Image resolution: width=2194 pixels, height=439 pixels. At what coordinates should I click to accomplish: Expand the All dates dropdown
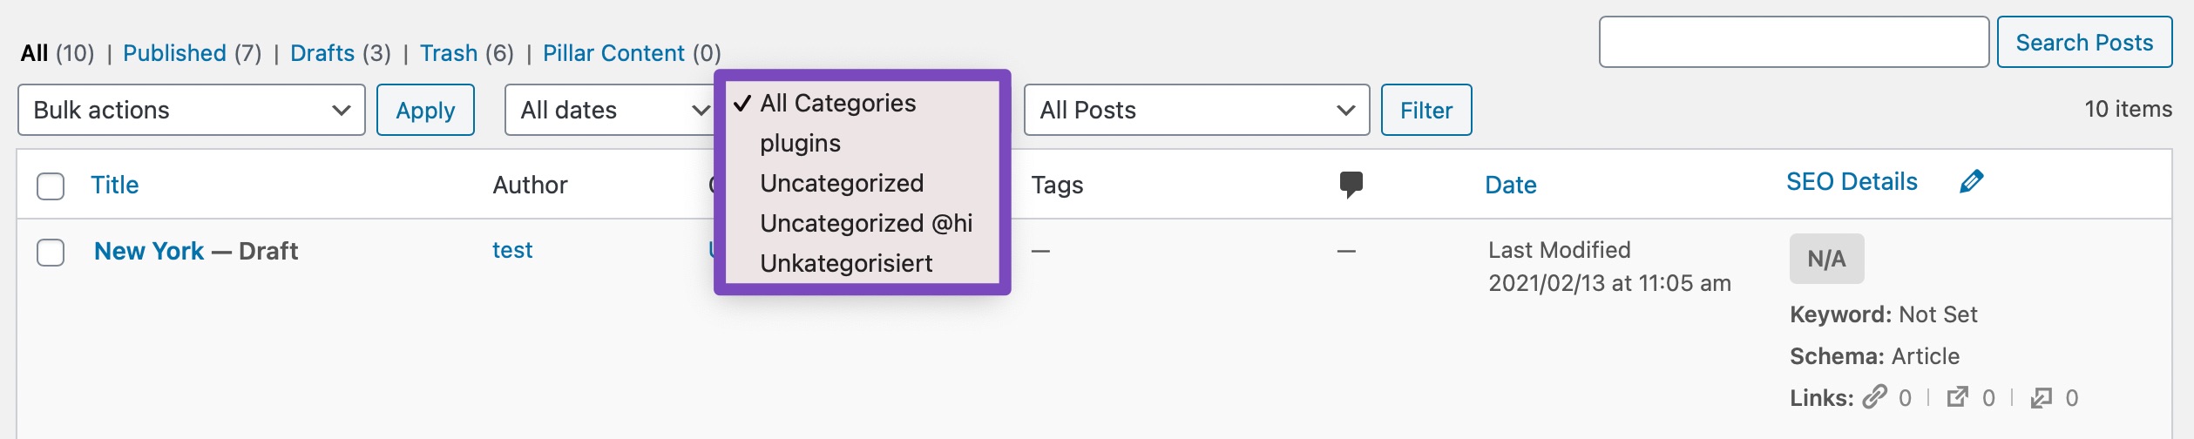610,110
